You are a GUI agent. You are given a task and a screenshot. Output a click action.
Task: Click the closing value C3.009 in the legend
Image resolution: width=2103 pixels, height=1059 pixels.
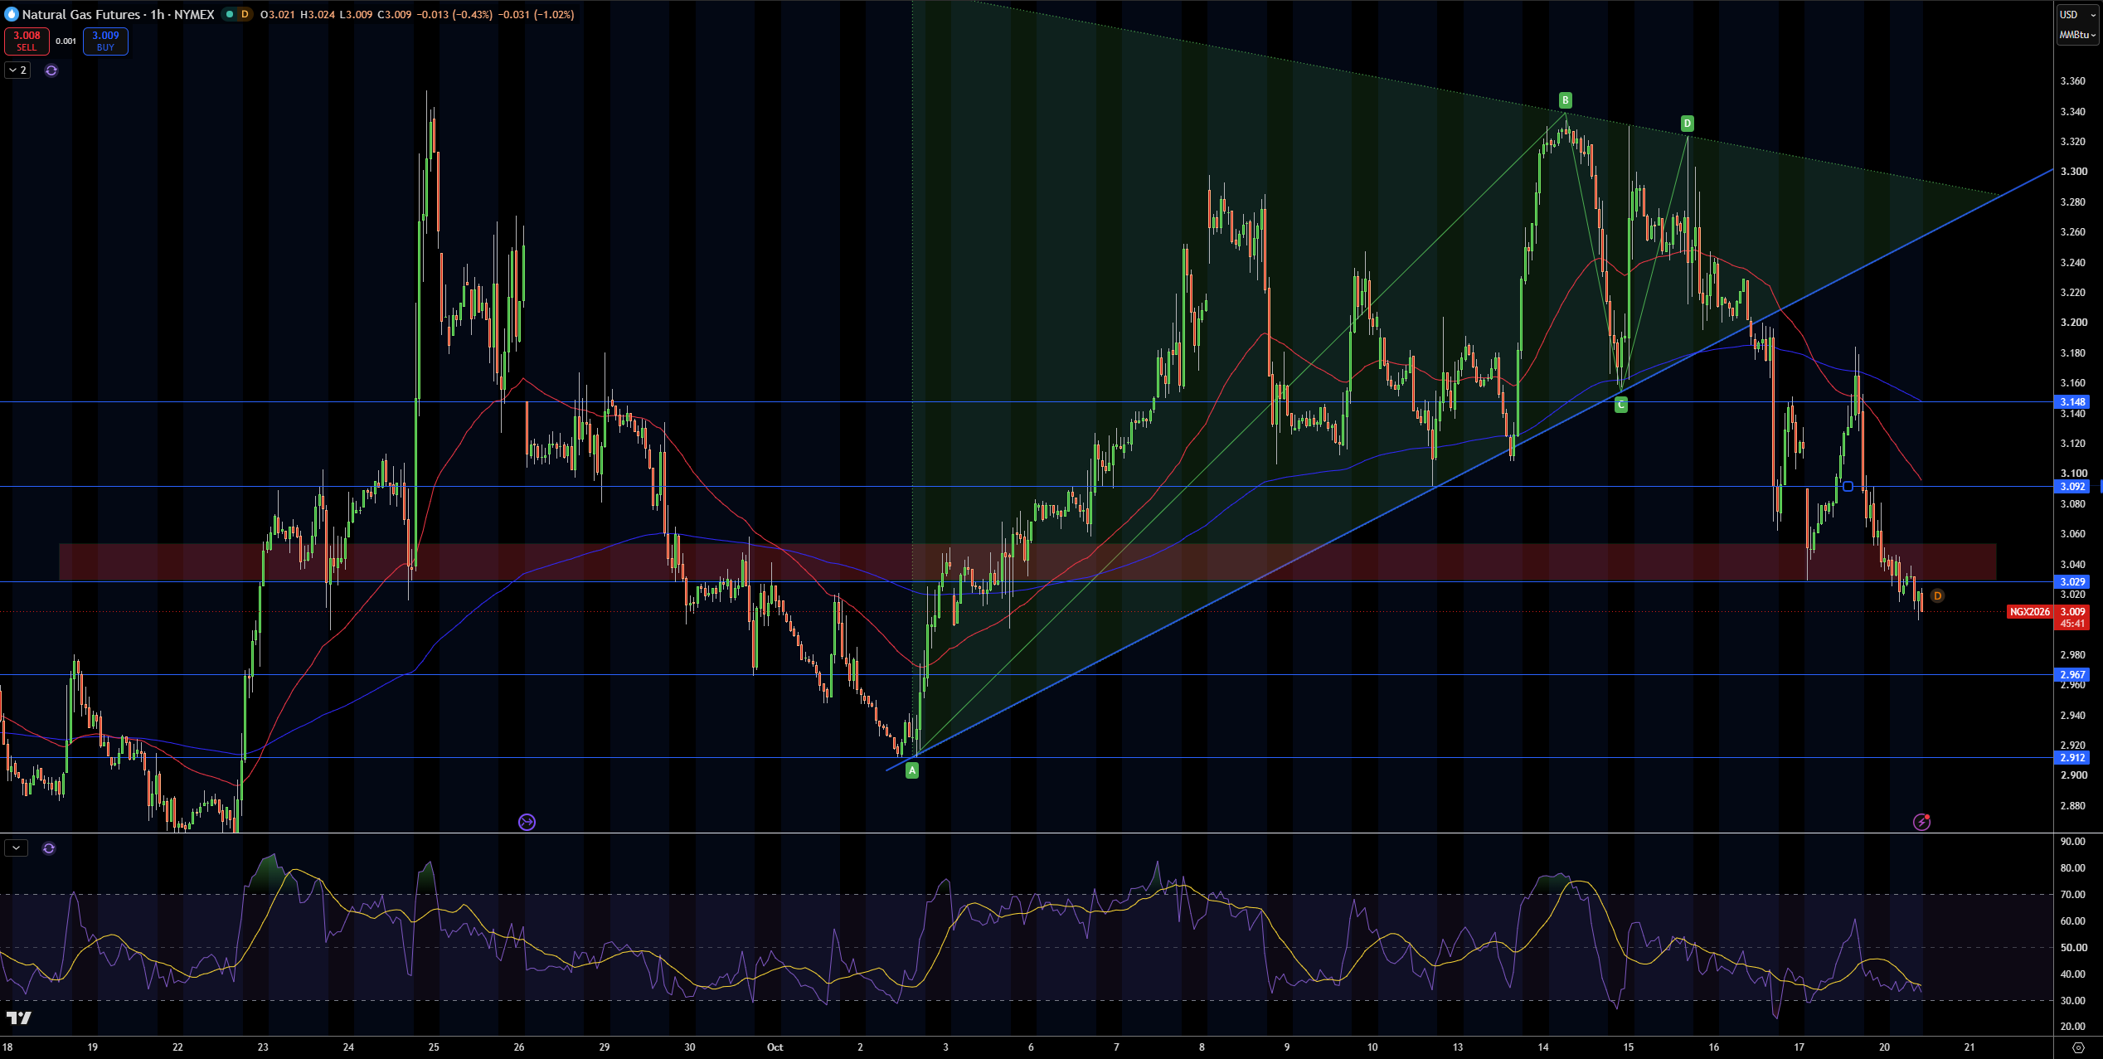click(394, 14)
